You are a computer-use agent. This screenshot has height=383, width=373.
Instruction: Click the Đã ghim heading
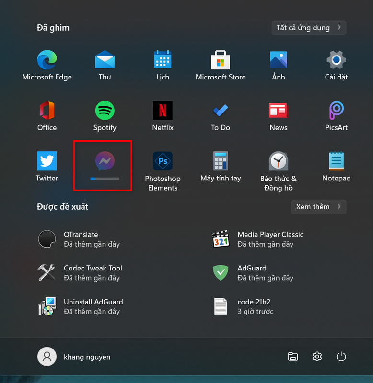pyautogui.click(x=53, y=28)
